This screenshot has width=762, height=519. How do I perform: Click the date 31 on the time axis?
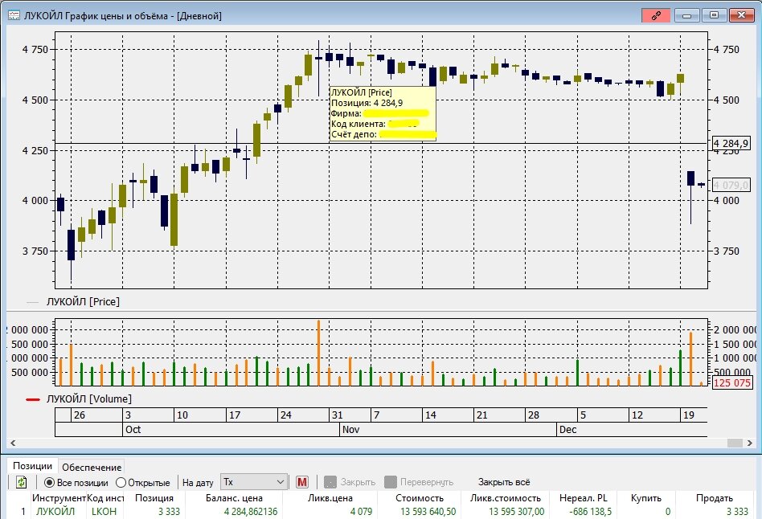(338, 415)
